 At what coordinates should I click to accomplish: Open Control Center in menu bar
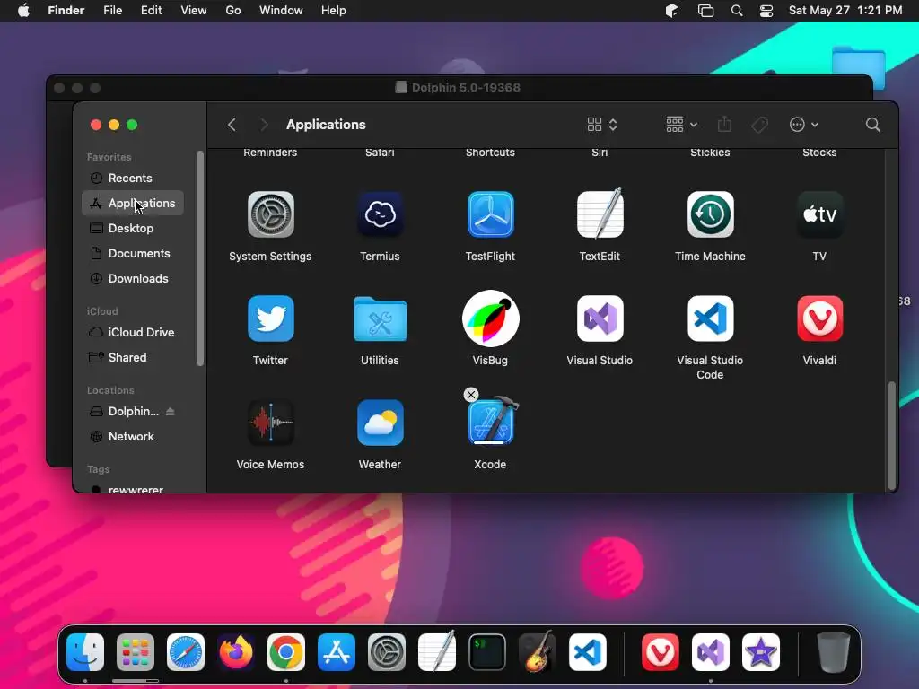766,11
